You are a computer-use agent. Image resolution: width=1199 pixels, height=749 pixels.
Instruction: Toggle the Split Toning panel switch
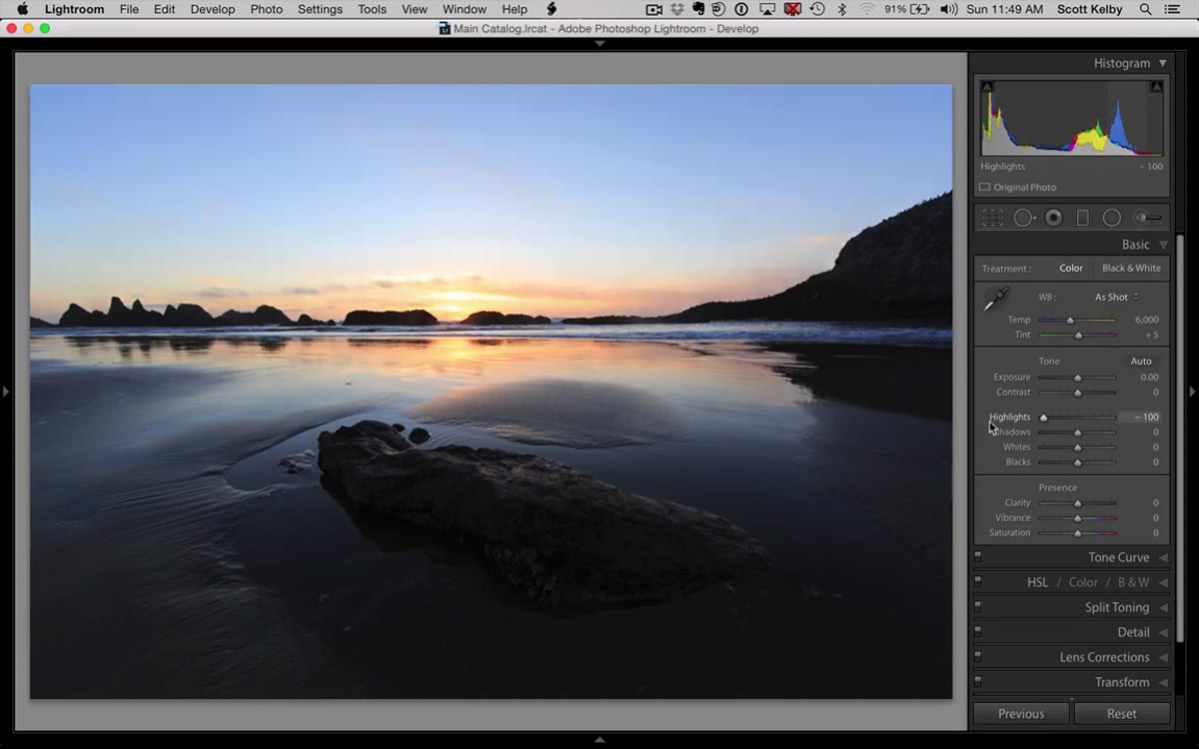coord(978,607)
